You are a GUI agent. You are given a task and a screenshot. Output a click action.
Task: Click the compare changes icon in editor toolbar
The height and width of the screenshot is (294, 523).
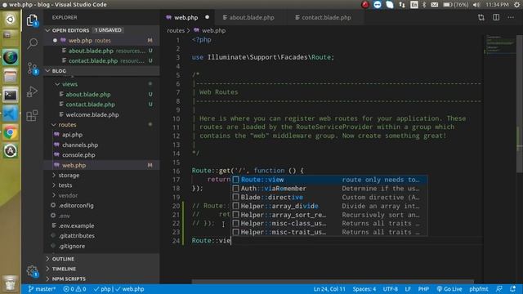coord(481,17)
